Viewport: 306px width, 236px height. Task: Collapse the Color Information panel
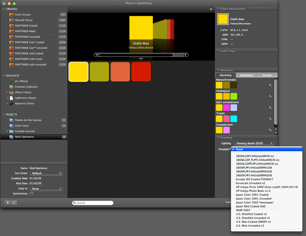point(218,9)
